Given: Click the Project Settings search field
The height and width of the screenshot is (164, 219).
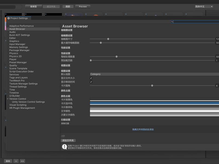Looking at the screenshot, I should point(195,22).
